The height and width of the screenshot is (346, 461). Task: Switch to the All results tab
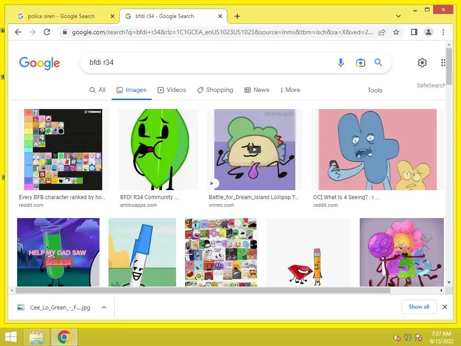(97, 90)
